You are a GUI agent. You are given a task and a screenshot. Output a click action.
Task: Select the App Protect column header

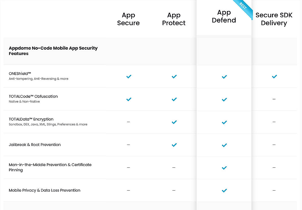[x=174, y=19]
